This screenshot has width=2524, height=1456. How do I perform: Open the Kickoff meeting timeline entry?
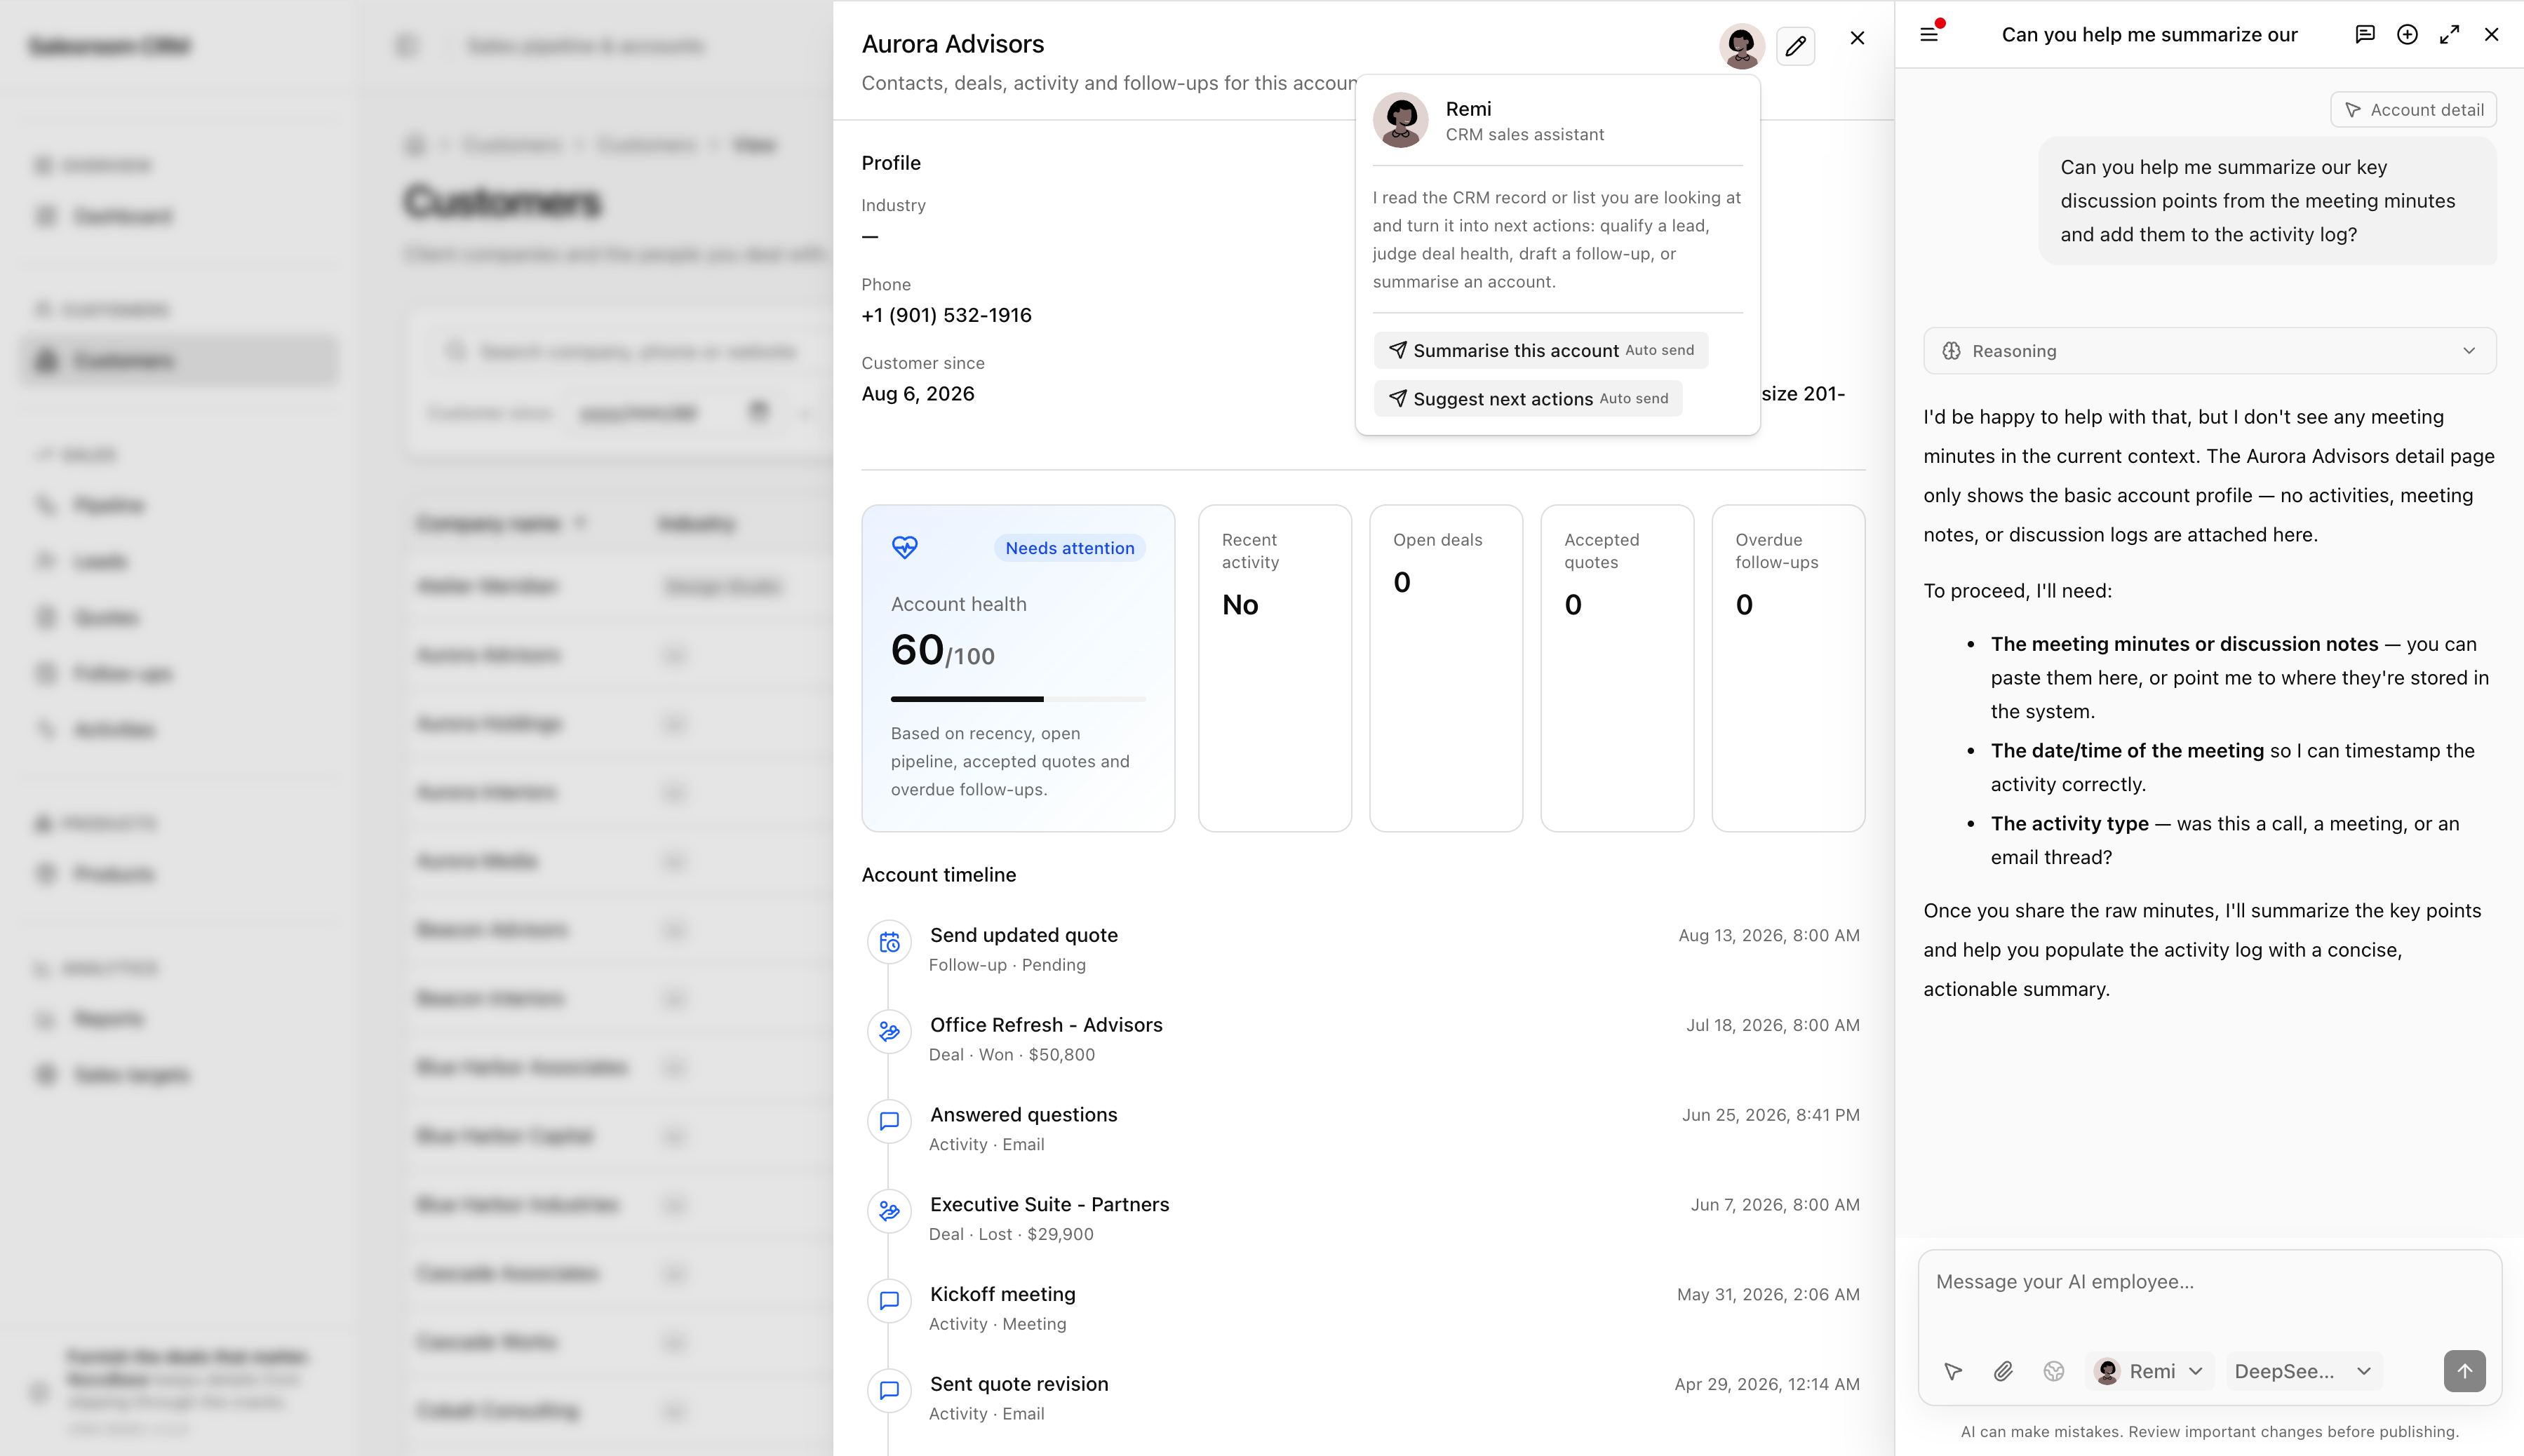click(1002, 1294)
